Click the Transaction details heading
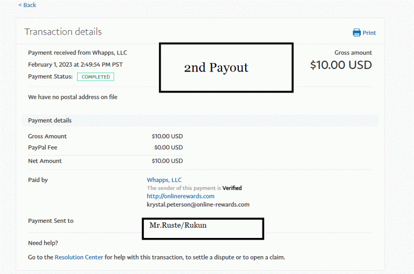The width and height of the screenshot is (414, 274). point(63,32)
